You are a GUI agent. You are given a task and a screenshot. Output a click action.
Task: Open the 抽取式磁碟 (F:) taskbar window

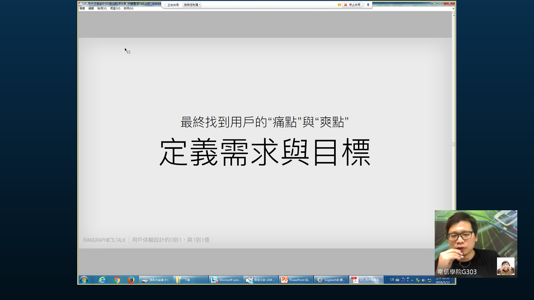pos(155,280)
